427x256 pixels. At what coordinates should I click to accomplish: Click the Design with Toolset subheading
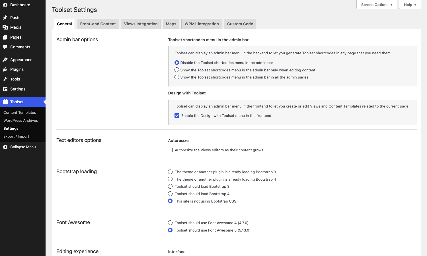coord(187,93)
